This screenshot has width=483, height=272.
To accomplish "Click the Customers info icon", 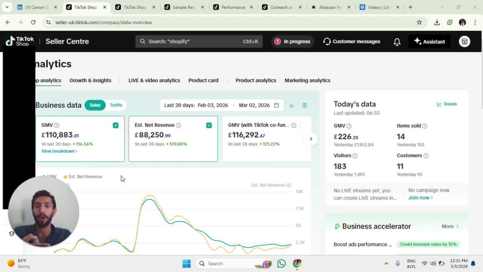I will pyautogui.click(x=426, y=156).
